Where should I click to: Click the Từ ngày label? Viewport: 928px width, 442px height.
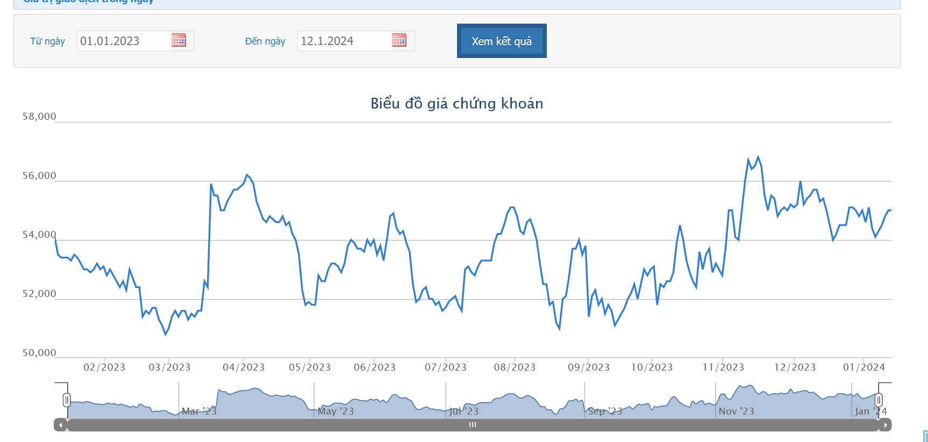47,41
